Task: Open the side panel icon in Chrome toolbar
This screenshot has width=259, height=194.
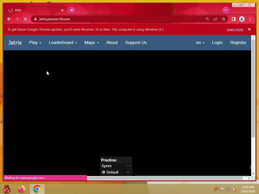Action: point(233,19)
